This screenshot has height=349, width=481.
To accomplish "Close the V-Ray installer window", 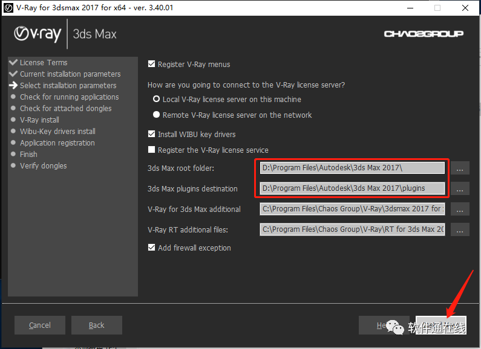I will tap(465, 8).
